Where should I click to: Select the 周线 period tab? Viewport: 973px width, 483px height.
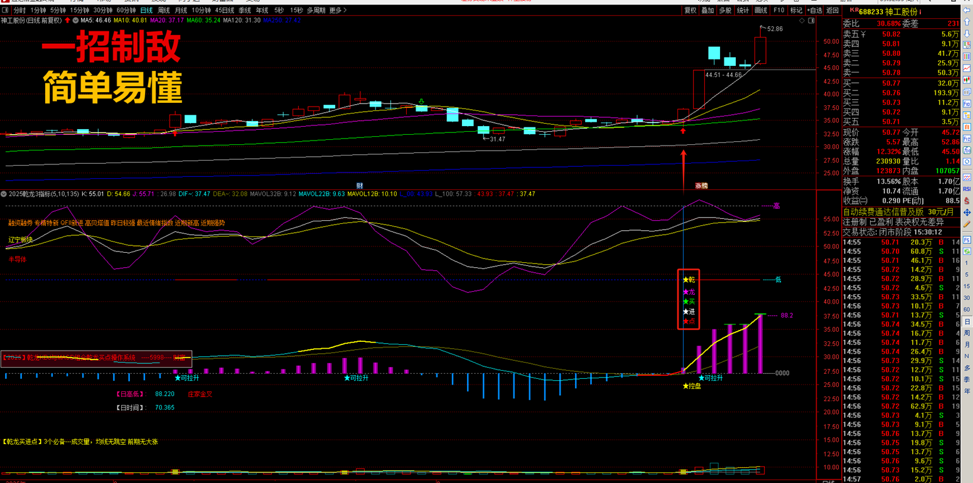click(x=164, y=10)
